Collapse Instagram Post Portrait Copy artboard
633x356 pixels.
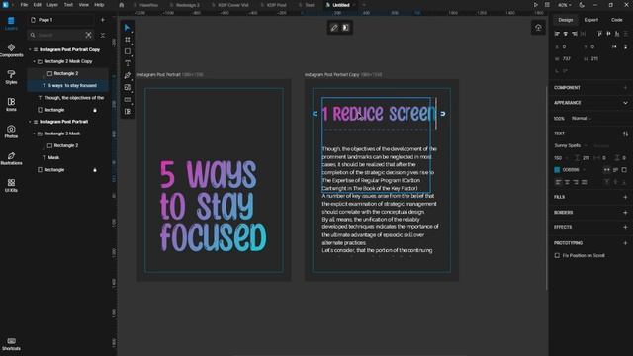[30, 49]
